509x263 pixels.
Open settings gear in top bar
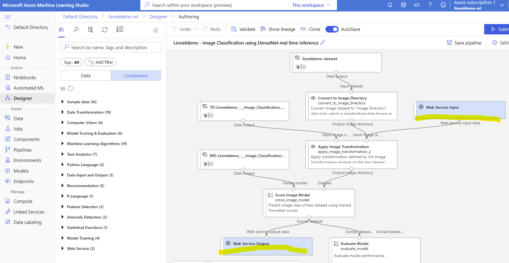pyautogui.click(x=403, y=5)
